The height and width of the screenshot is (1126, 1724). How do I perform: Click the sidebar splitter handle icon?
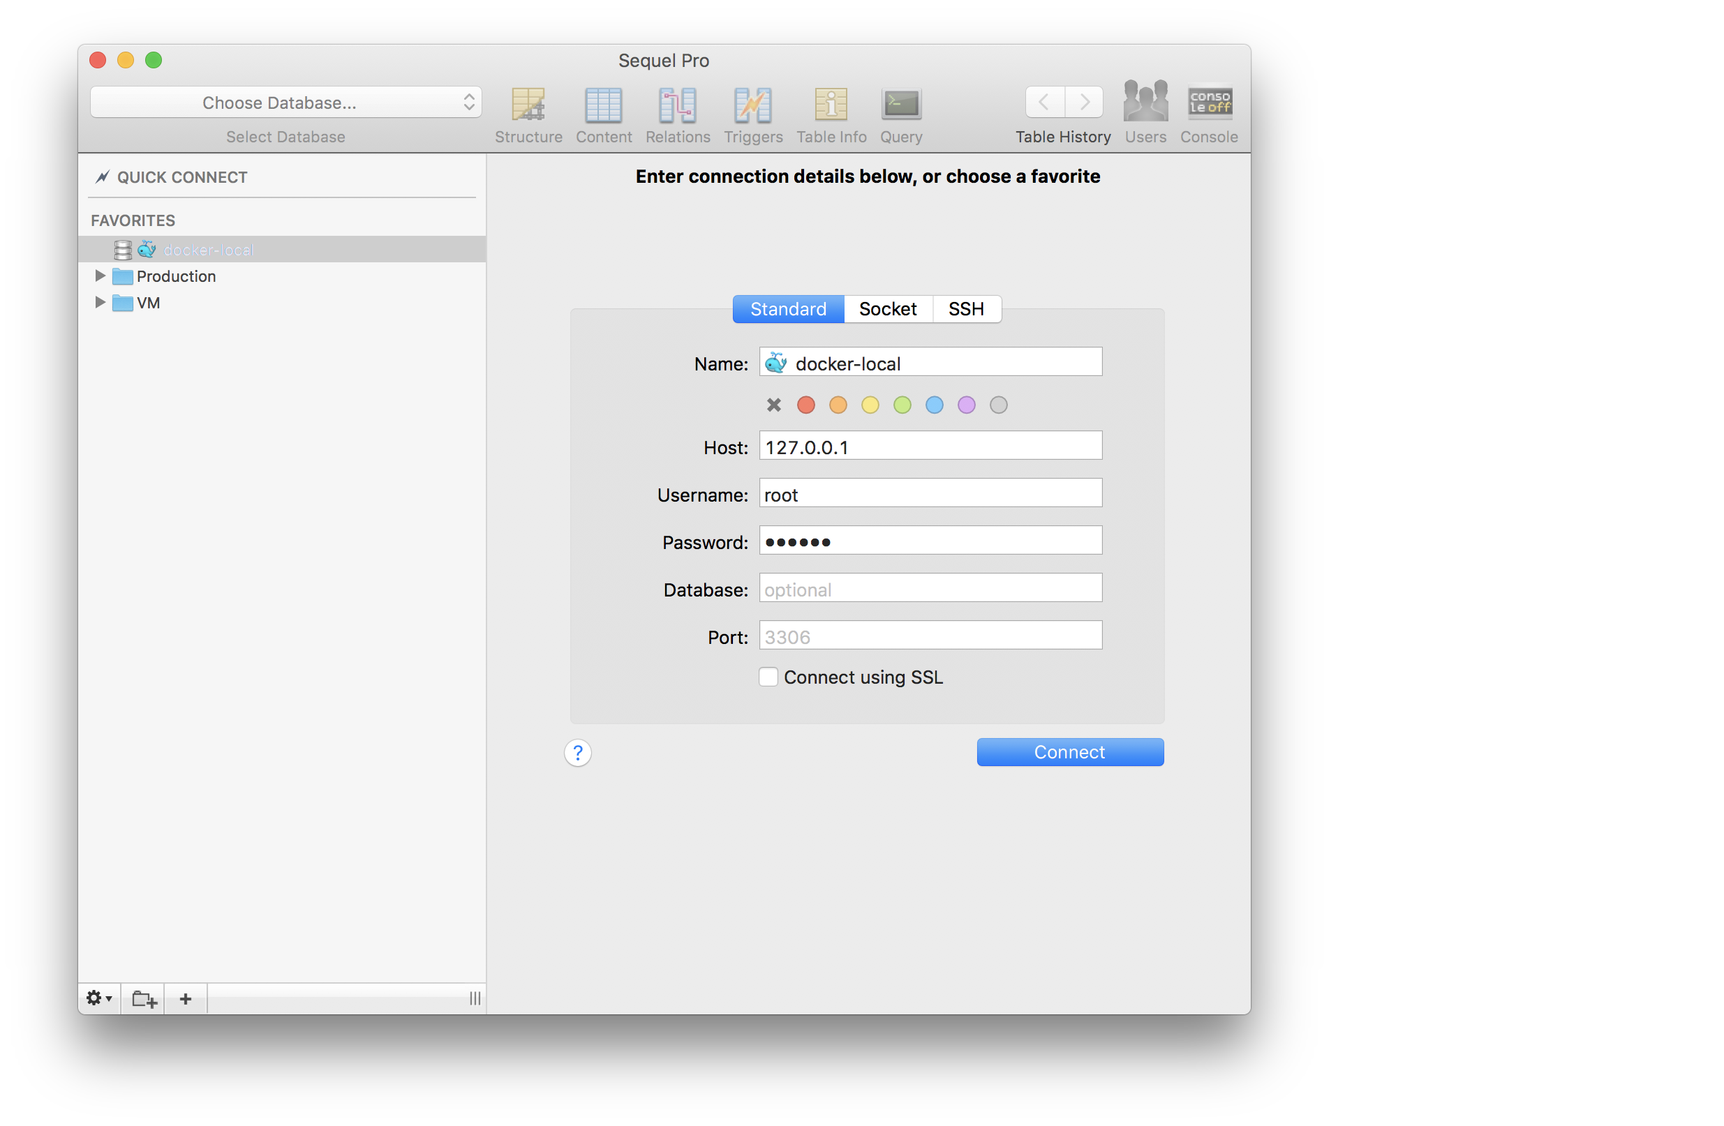475,998
